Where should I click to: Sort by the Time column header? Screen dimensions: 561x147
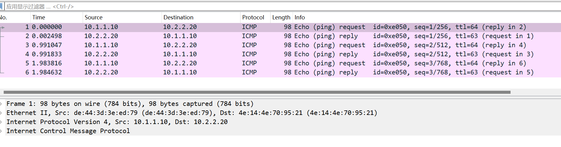(x=56, y=18)
